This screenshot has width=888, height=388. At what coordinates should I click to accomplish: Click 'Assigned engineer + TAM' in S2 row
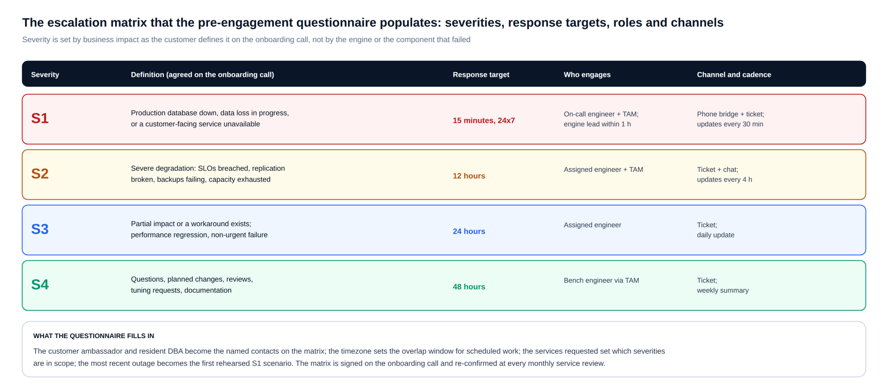(x=603, y=169)
